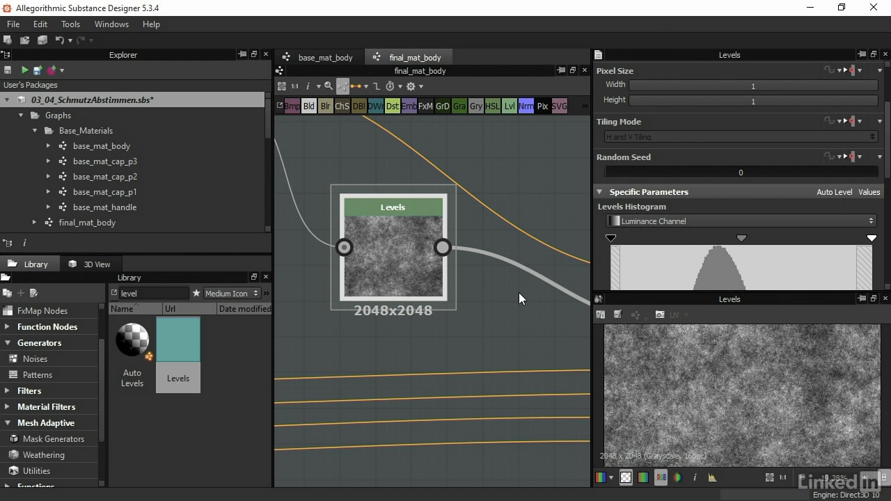
Task: Click the Random Seed slider
Action: pyautogui.click(x=741, y=173)
